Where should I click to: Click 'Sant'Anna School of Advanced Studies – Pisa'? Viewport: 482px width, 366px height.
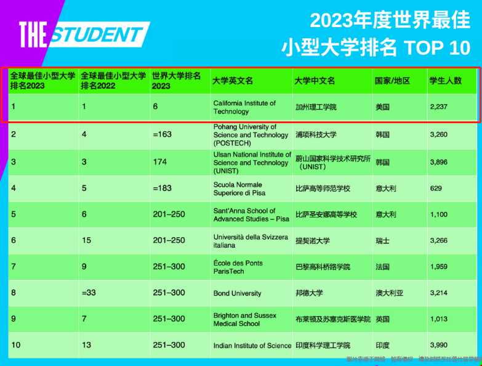click(251, 215)
